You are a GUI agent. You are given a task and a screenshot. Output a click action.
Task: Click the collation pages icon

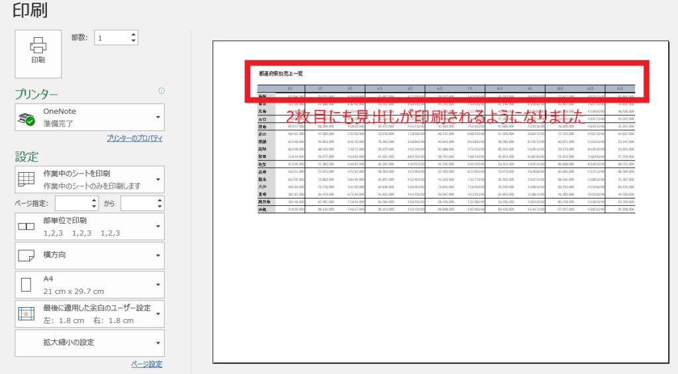pyautogui.click(x=26, y=226)
